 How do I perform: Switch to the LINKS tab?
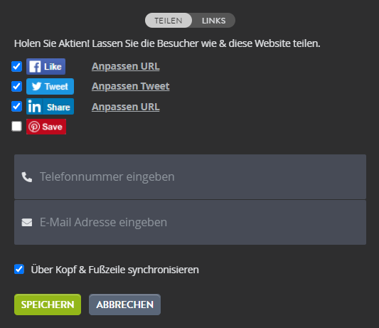213,21
